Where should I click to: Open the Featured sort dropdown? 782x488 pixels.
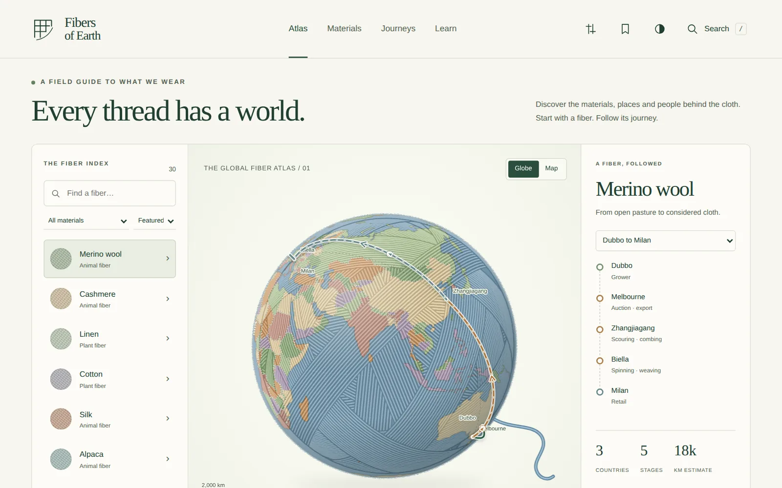pos(155,221)
